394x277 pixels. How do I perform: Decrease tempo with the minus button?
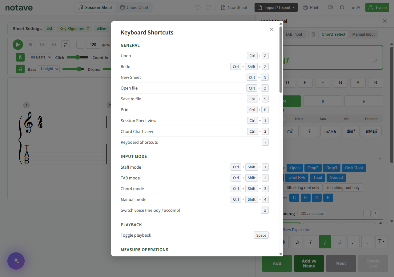(80, 45)
